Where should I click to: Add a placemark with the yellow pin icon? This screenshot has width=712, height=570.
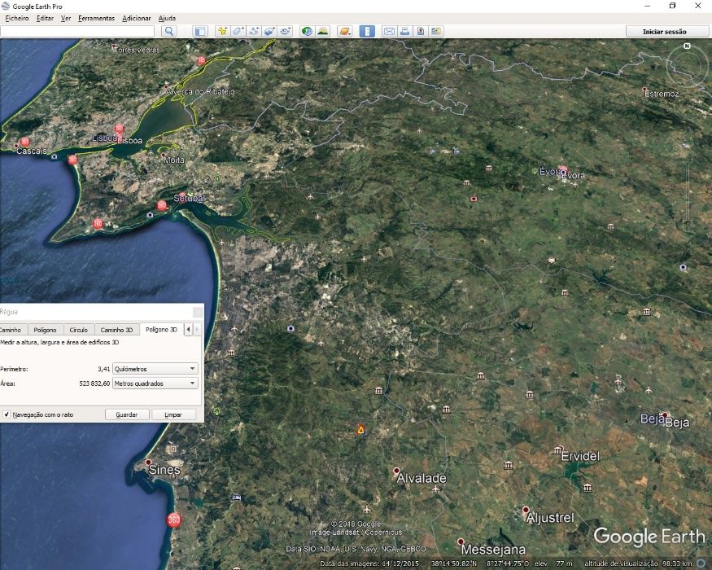tap(222, 31)
